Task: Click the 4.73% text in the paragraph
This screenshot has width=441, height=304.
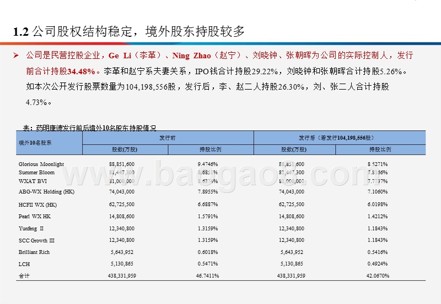Action: point(36,102)
